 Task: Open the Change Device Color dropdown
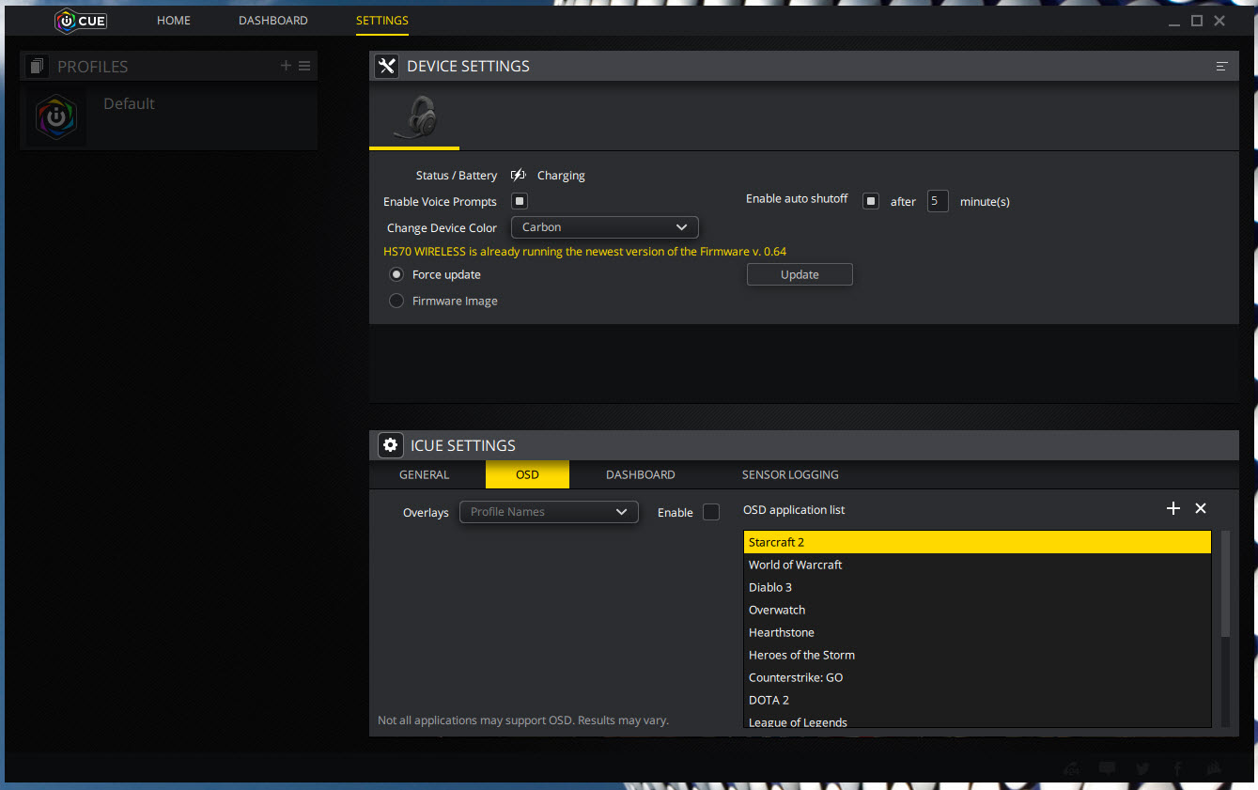point(605,227)
